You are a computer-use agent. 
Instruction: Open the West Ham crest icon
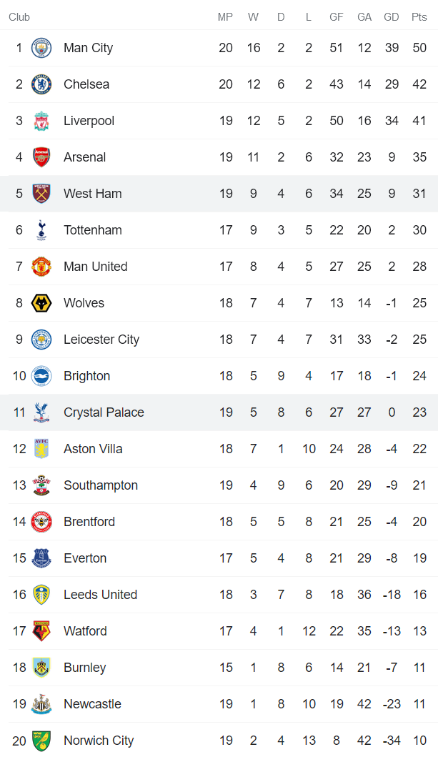(x=41, y=194)
